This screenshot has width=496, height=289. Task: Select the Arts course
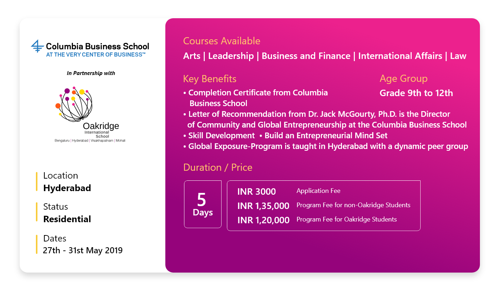click(192, 56)
